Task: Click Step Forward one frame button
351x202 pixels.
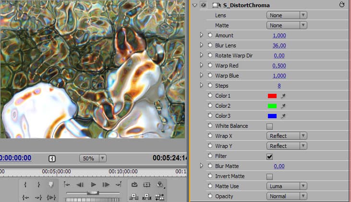Action: pyautogui.click(x=106, y=185)
